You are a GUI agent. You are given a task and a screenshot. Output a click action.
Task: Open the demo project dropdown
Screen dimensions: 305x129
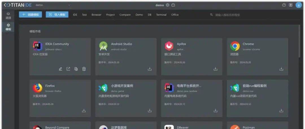coord(53,5)
